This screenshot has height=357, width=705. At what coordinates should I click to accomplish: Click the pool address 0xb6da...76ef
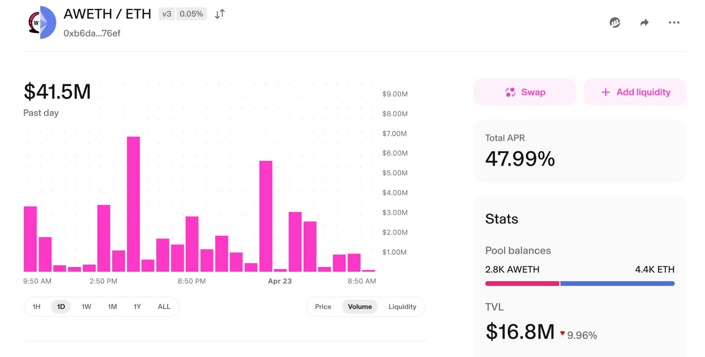click(92, 33)
